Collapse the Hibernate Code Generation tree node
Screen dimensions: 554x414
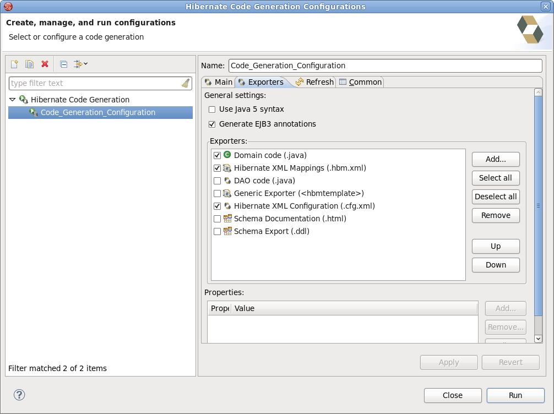(x=12, y=100)
